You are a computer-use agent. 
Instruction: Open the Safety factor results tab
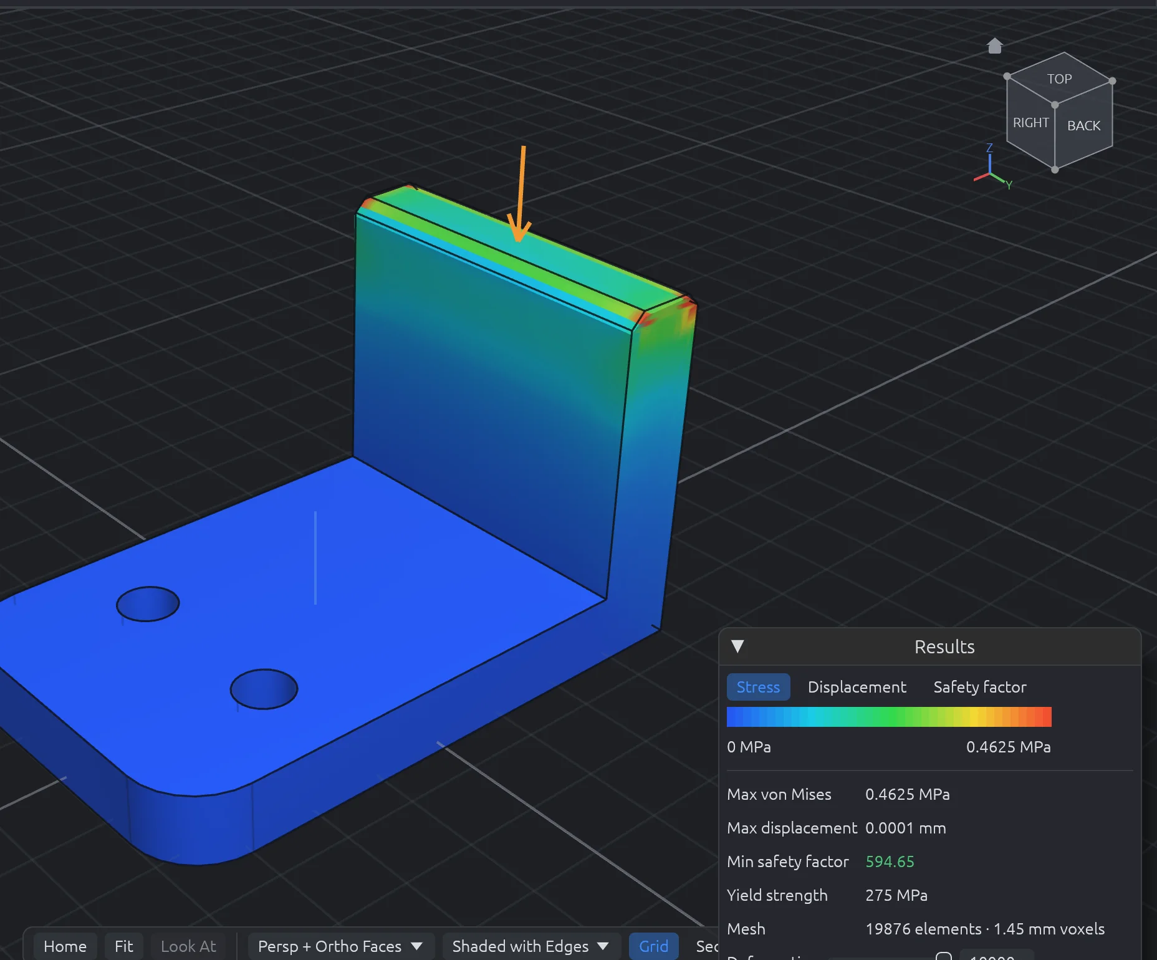coord(979,687)
